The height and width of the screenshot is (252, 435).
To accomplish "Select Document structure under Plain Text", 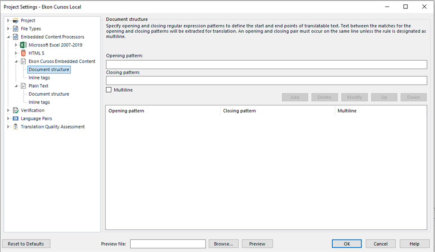I will click(49, 94).
